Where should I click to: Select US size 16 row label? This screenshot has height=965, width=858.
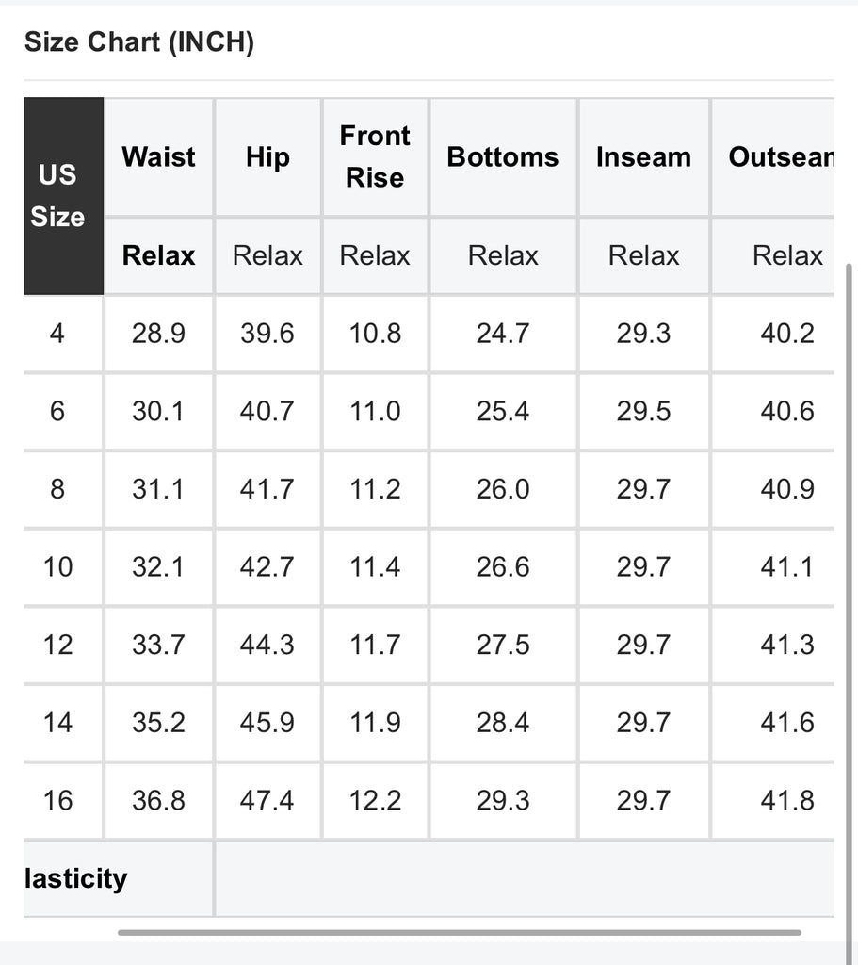pos(57,800)
